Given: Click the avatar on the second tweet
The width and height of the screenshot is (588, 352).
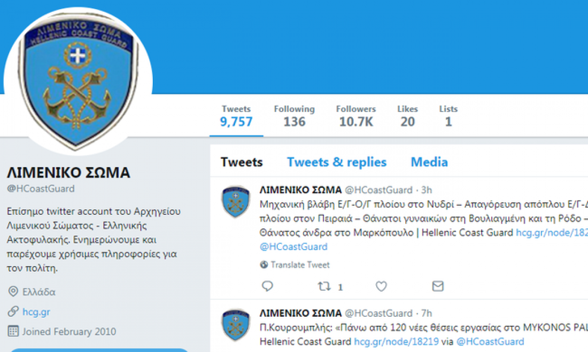Looking at the screenshot, I should [x=236, y=325].
